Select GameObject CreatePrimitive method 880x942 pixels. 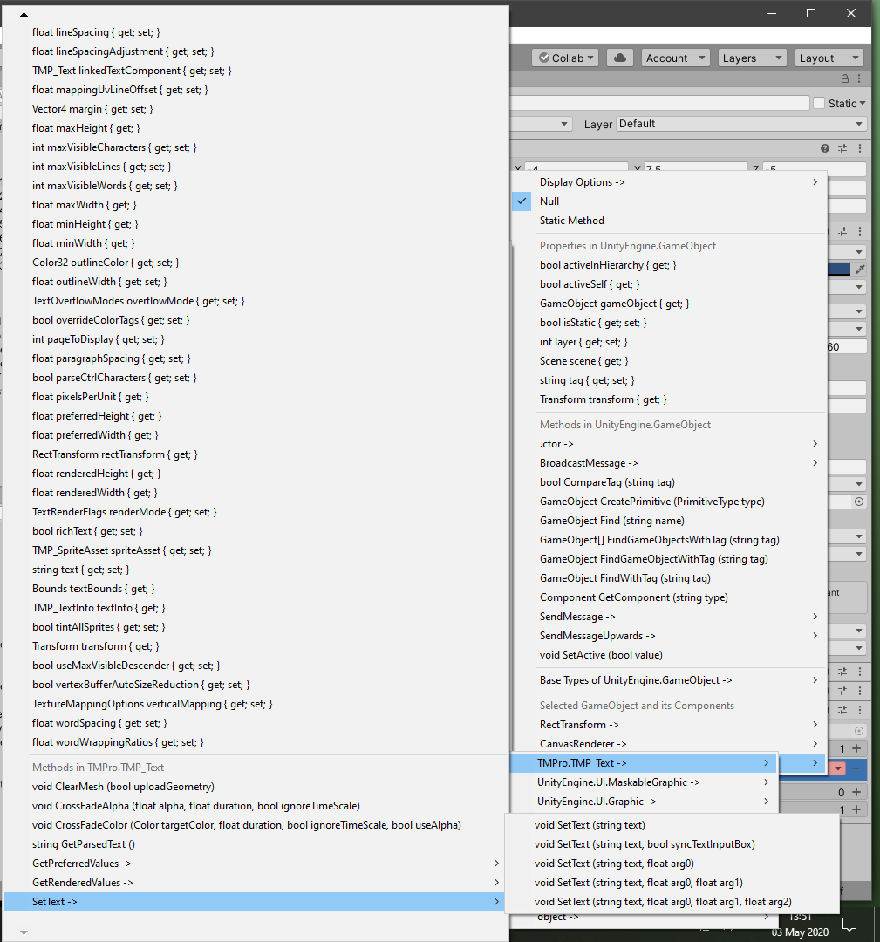click(x=669, y=502)
